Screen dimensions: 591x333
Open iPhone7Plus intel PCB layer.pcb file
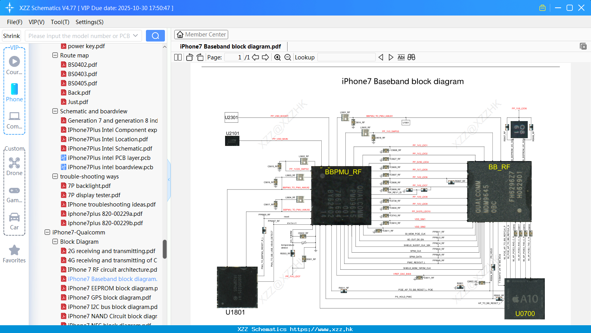point(109,158)
